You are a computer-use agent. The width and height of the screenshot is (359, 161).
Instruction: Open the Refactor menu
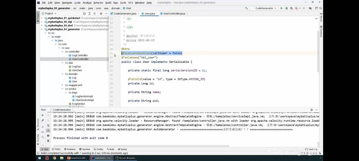[98, 3]
